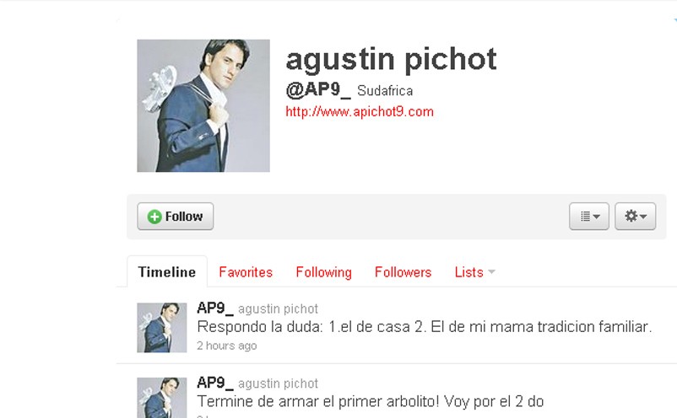Open the Following tab
The width and height of the screenshot is (677, 418).
click(324, 272)
